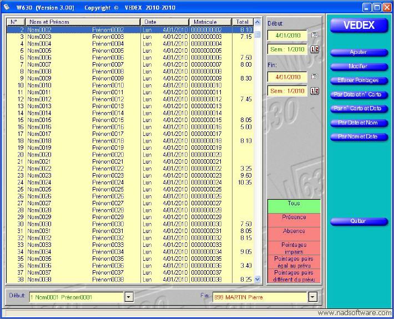The height and width of the screenshot is (319, 394).
Task: Select the row Nom0038
Action: tap(130, 279)
